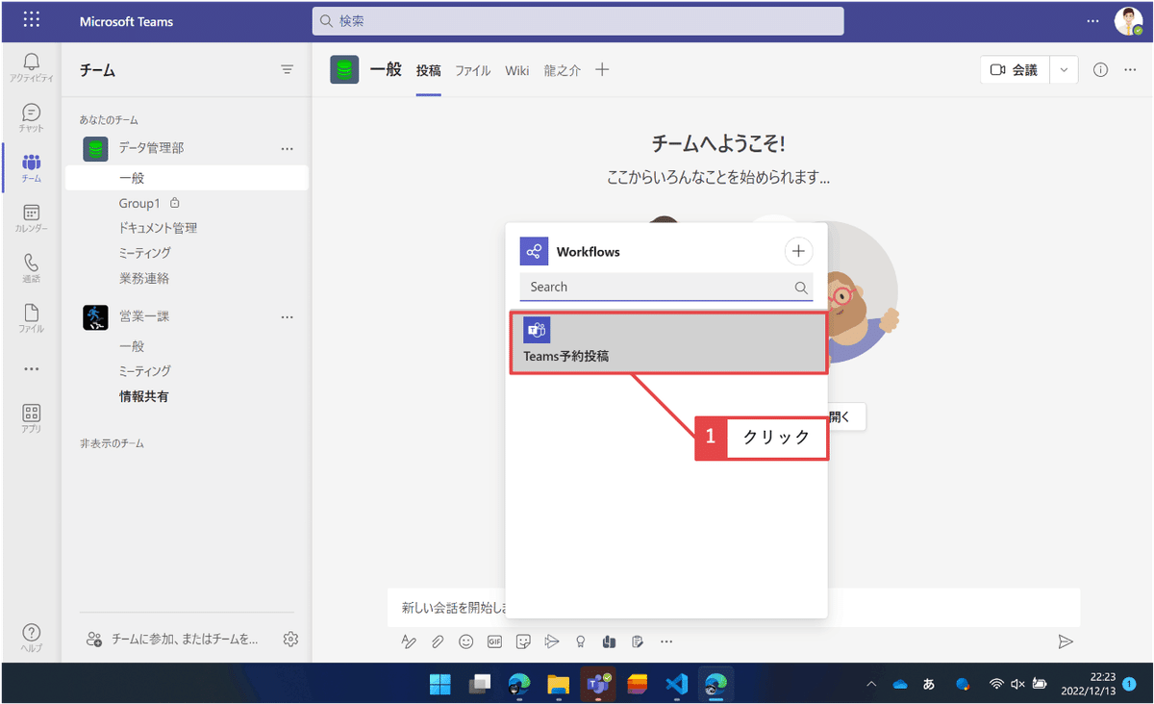Open File Explorer from the taskbar

[559, 684]
